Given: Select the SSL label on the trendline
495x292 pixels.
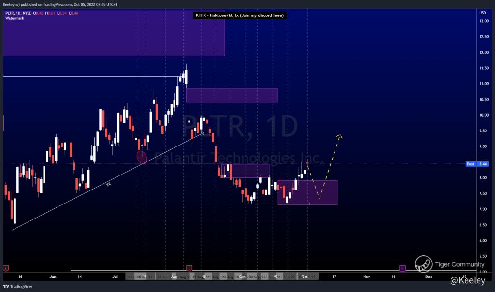Looking at the screenshot, I should point(109,184).
